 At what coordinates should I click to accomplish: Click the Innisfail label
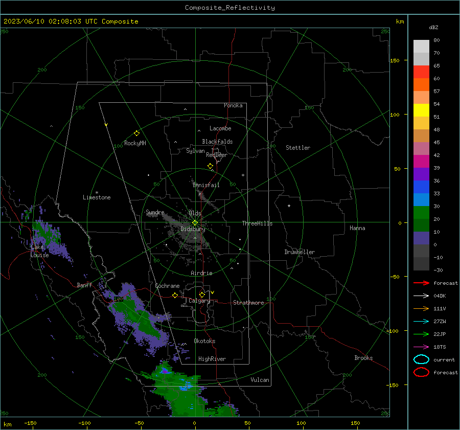click(206, 185)
